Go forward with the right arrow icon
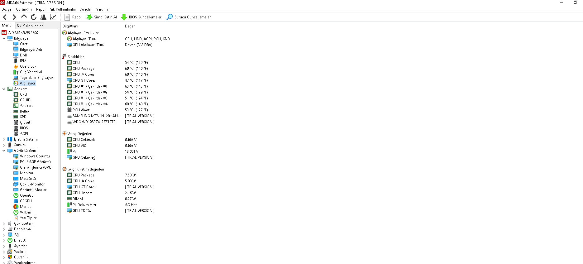 click(x=14, y=17)
